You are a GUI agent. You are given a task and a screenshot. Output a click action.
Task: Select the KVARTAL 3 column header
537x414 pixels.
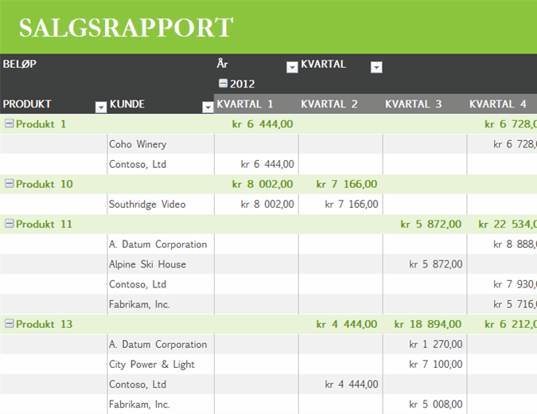tap(414, 104)
